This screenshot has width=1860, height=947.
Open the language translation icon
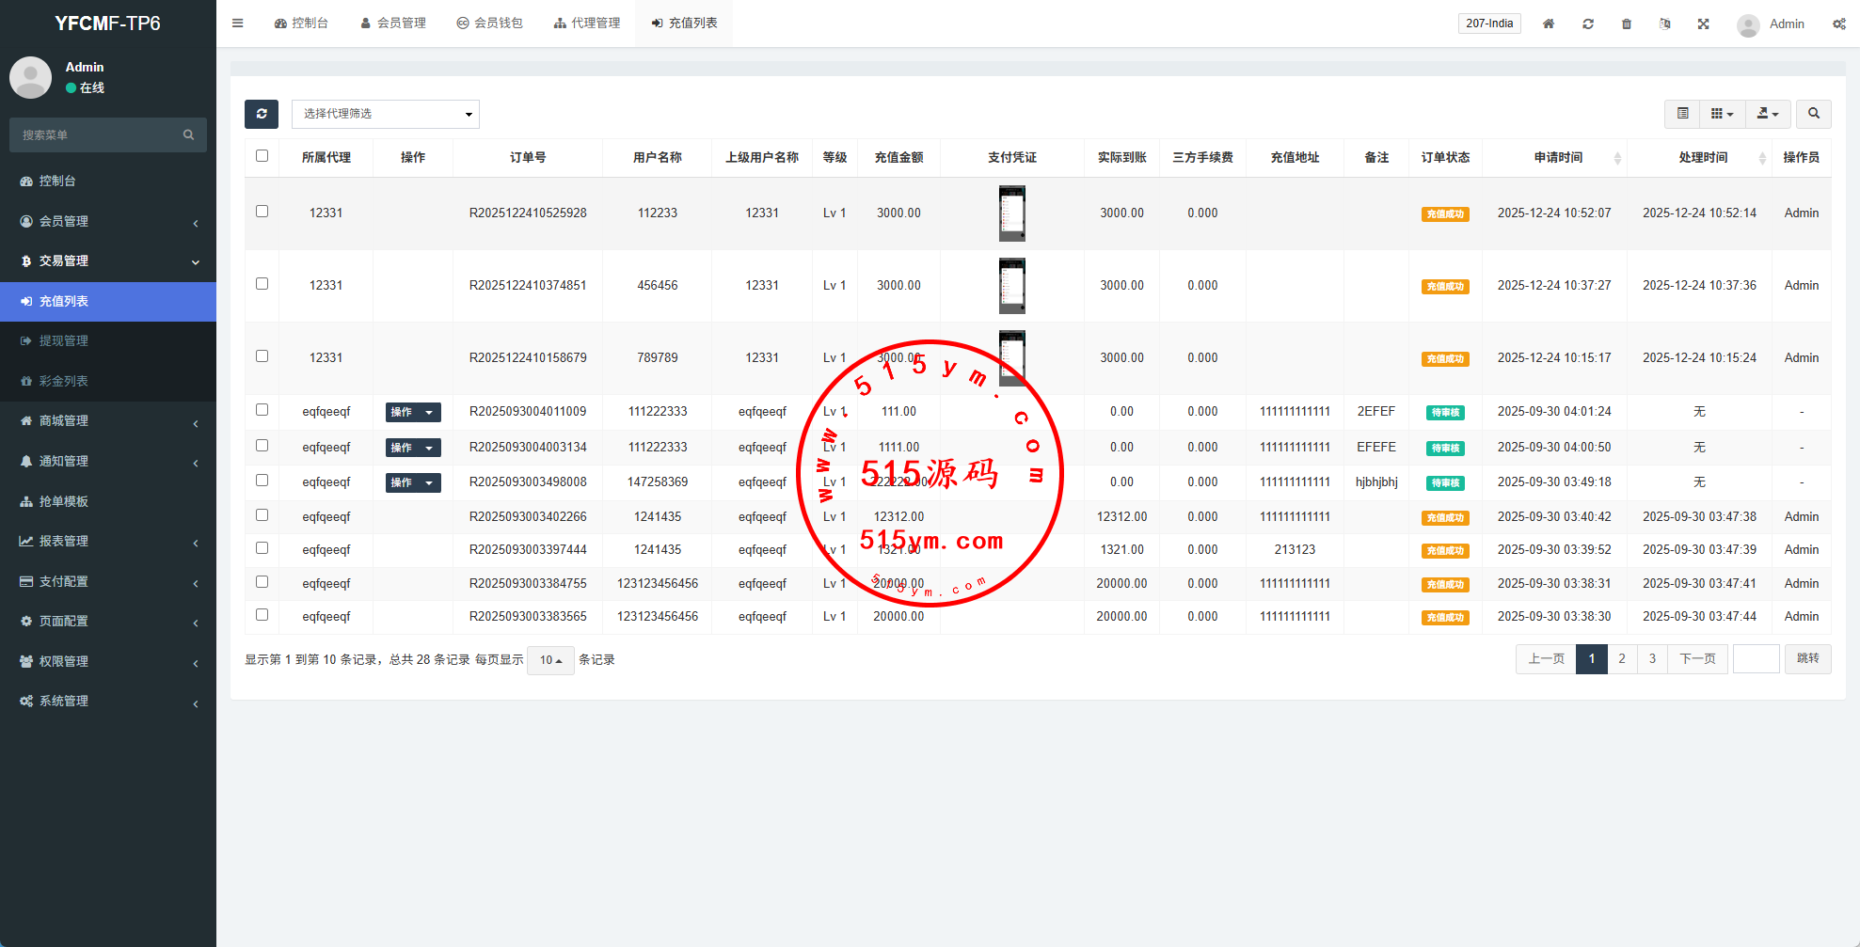[x=1664, y=24]
